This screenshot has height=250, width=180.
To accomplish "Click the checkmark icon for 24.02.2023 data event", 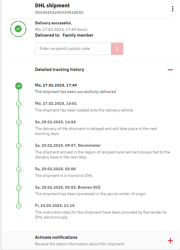I will pyautogui.click(x=19, y=206).
